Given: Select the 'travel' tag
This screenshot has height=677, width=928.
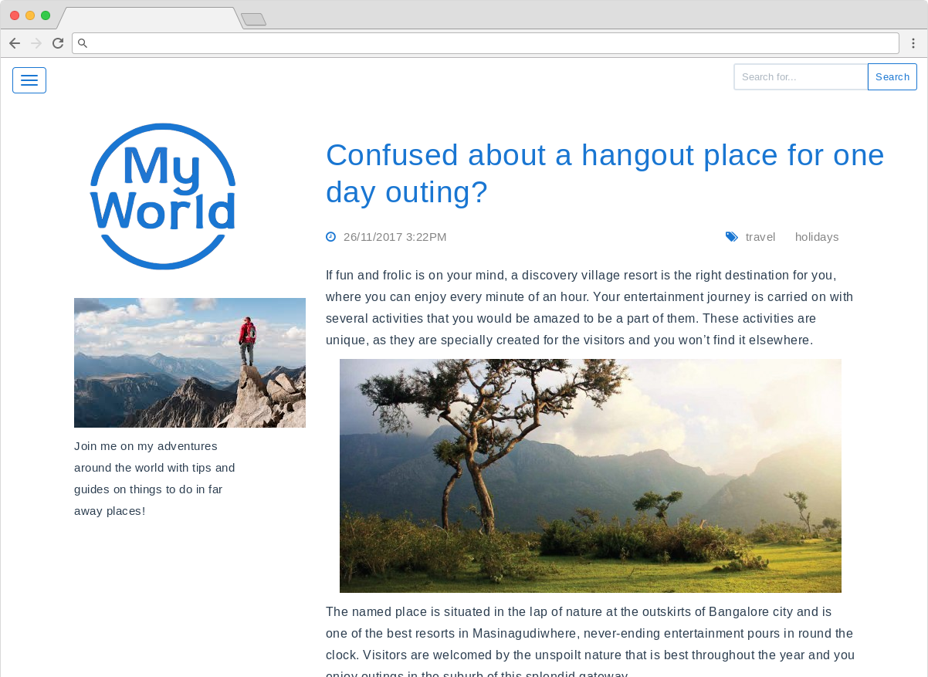Looking at the screenshot, I should 760,237.
